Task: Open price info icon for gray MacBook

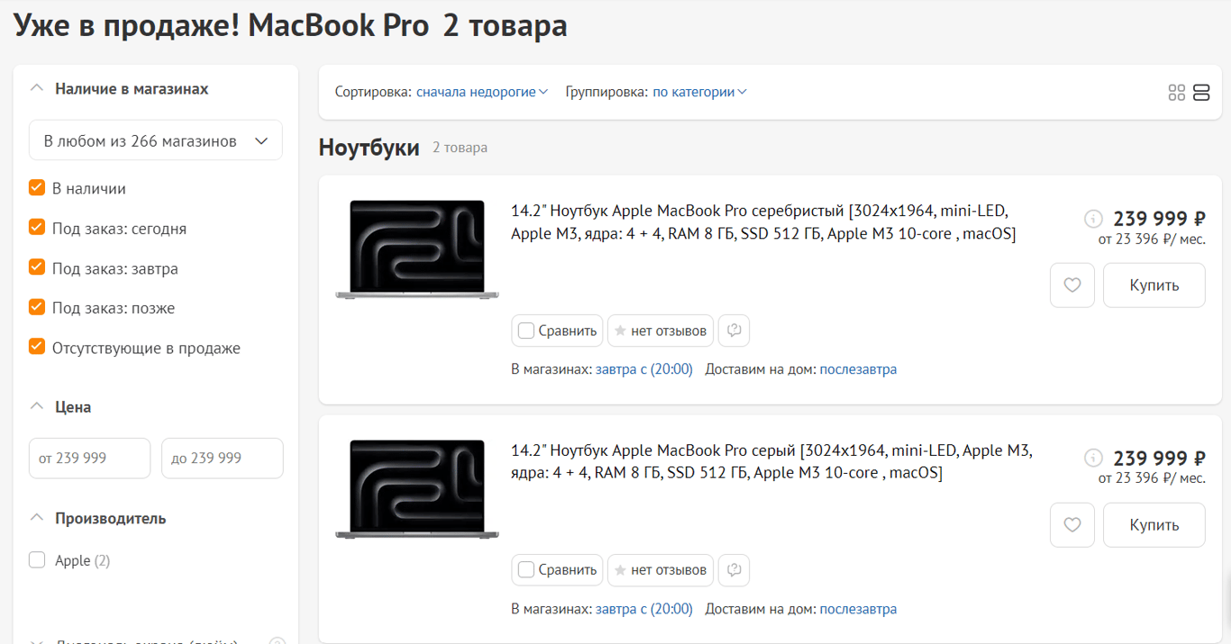Action: pyautogui.click(x=1093, y=458)
